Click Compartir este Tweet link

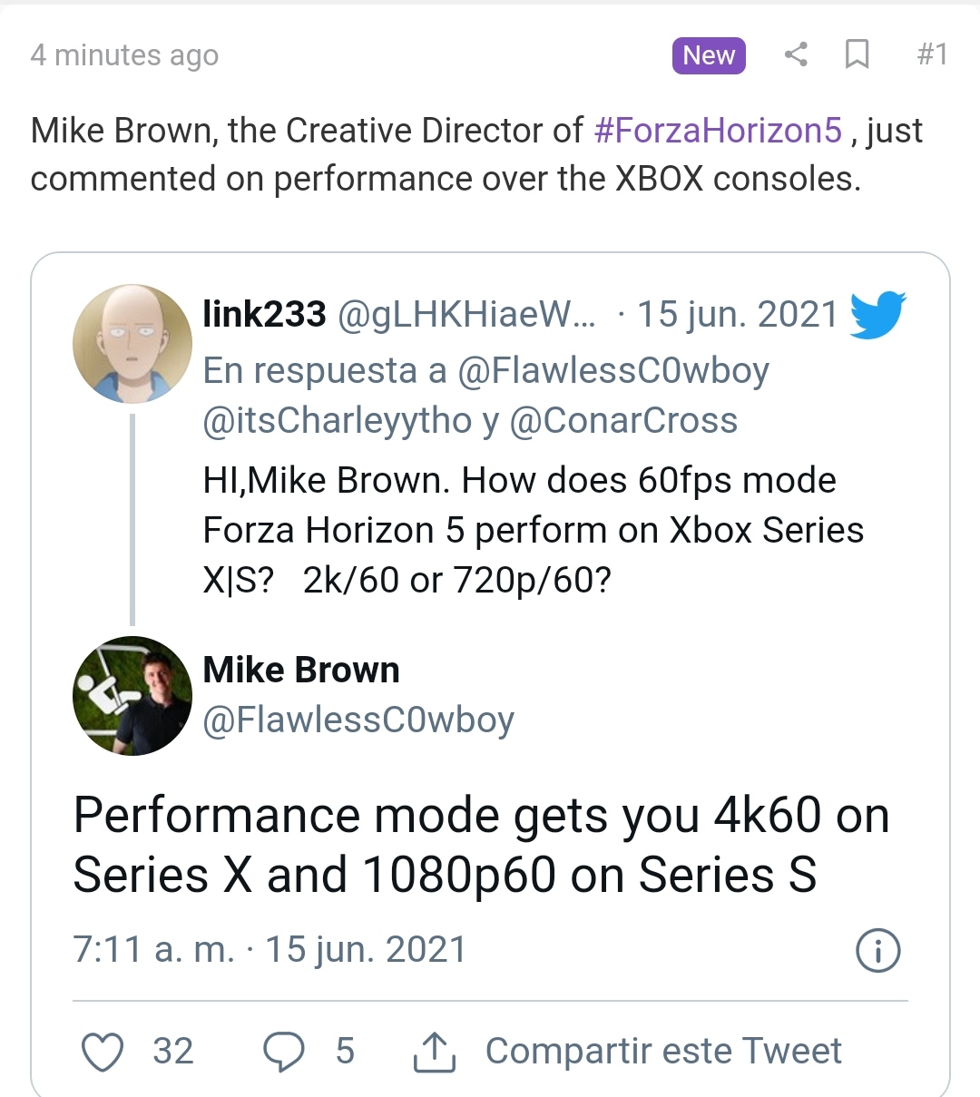663,1051
